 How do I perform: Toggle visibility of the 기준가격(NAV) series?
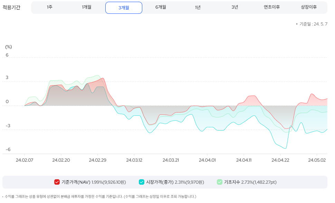tap(57, 182)
